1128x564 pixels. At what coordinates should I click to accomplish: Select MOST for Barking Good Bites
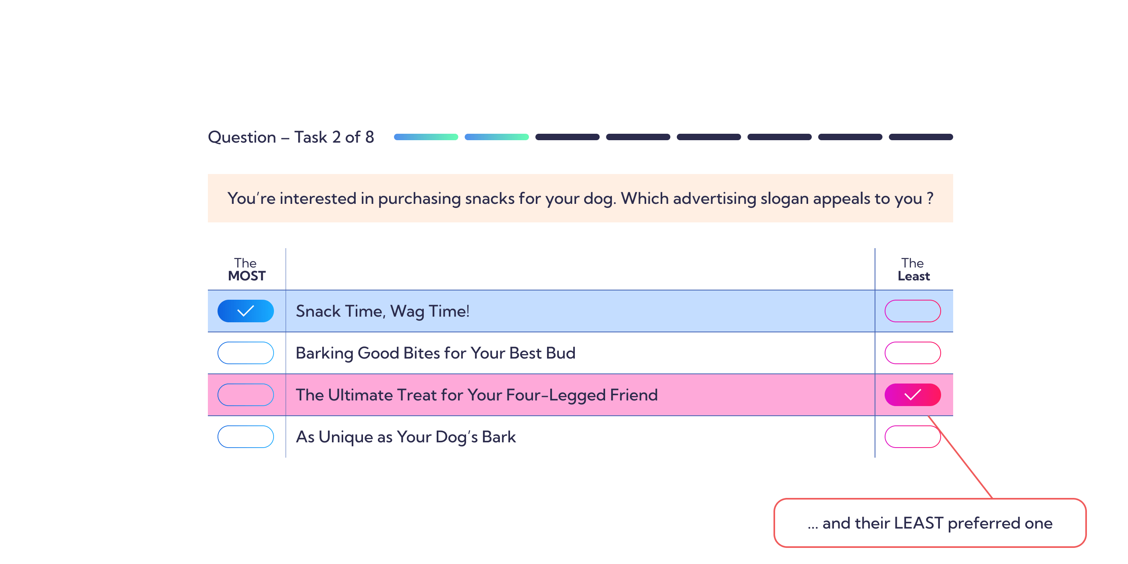245,353
